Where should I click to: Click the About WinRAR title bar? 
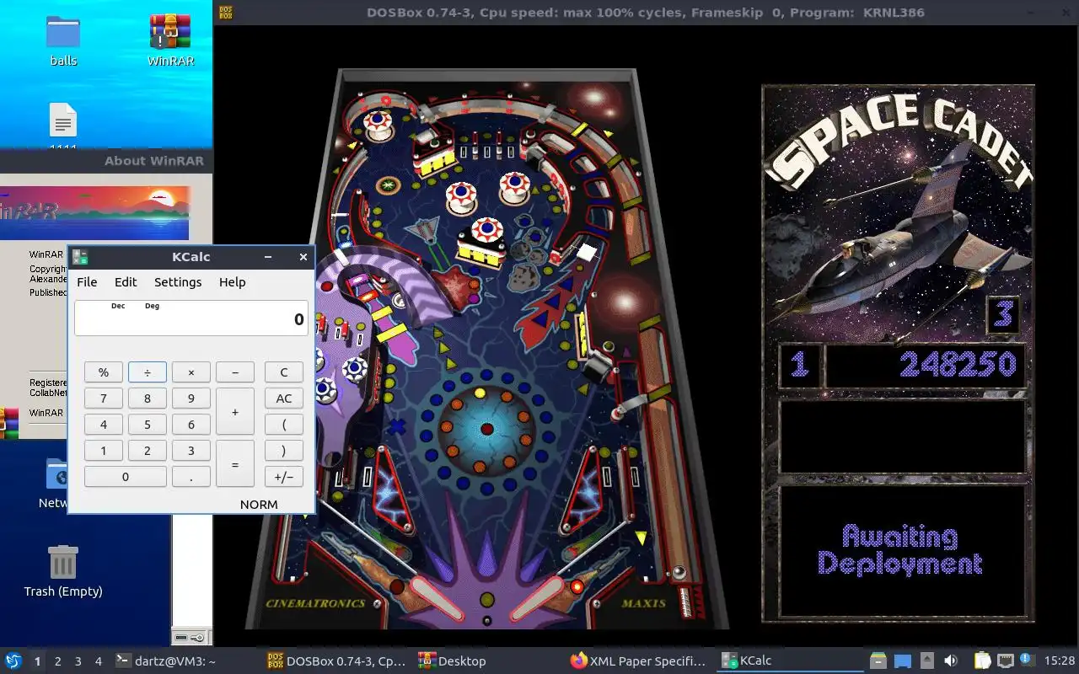tap(105, 160)
